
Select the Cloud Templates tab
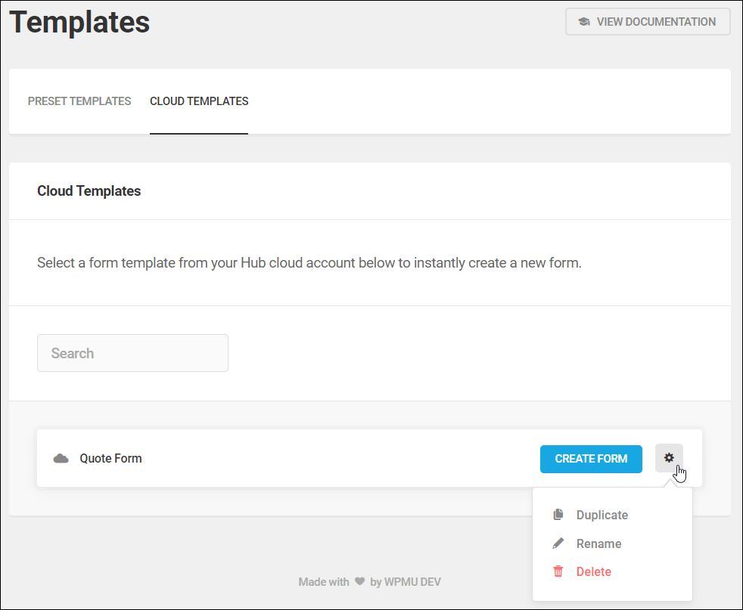click(199, 101)
